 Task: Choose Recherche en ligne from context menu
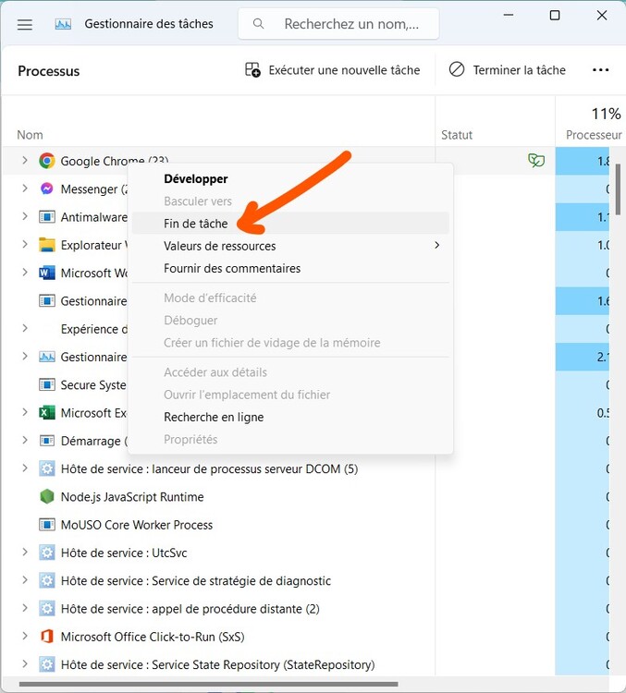[290, 417]
